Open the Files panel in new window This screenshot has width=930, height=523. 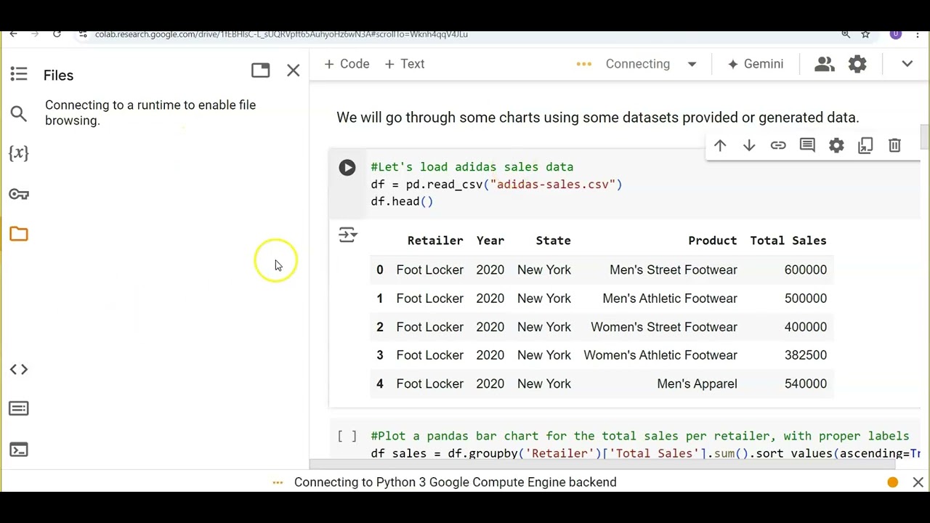260,70
